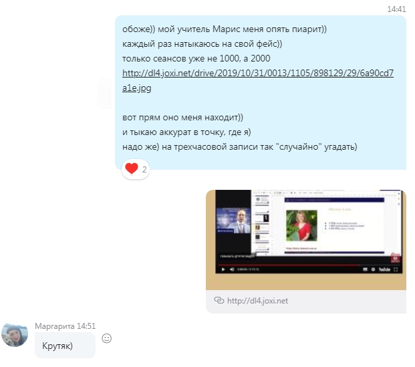Click the YouTube logo in the player

coord(384,269)
